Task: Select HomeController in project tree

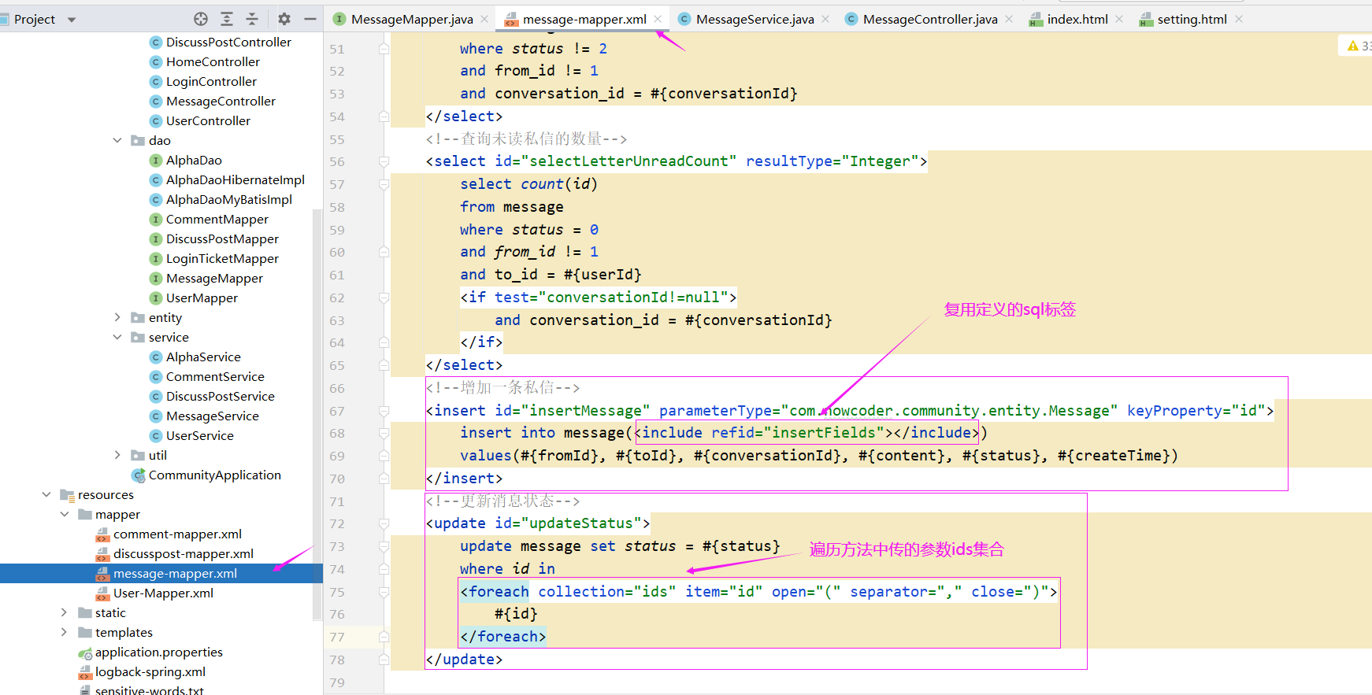Action: point(213,61)
